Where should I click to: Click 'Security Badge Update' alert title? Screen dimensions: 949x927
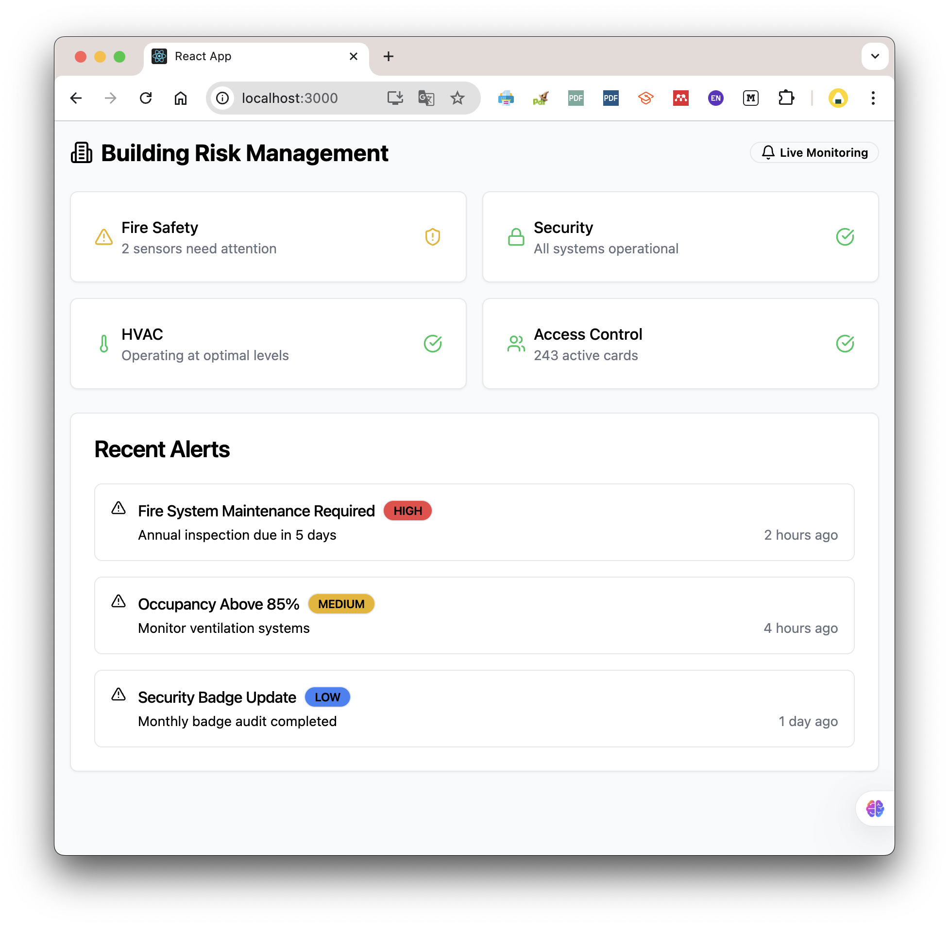click(x=217, y=697)
